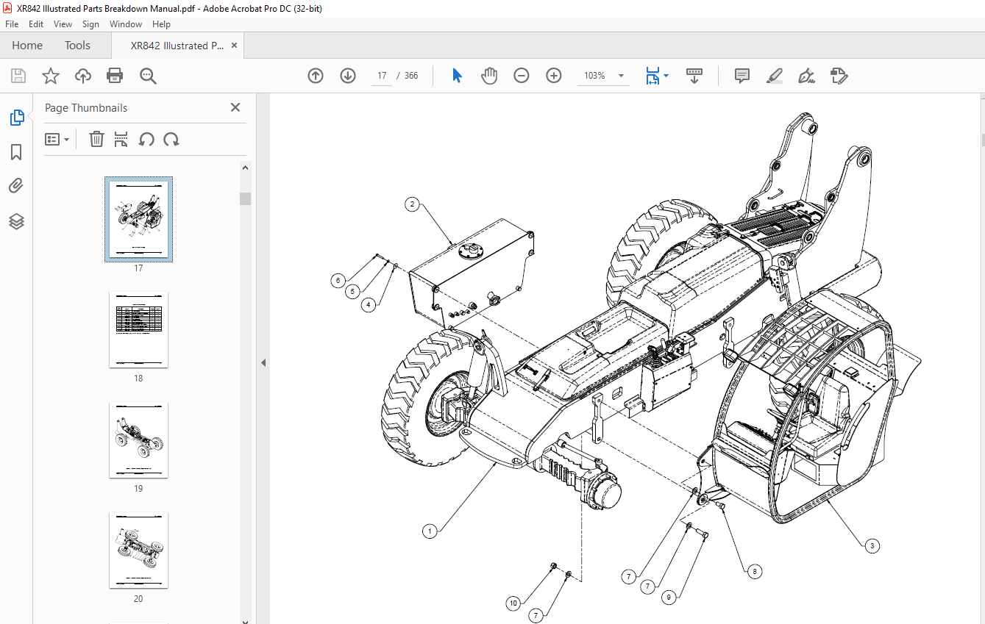
Task: Select page 19 thumbnail
Action: 138,440
